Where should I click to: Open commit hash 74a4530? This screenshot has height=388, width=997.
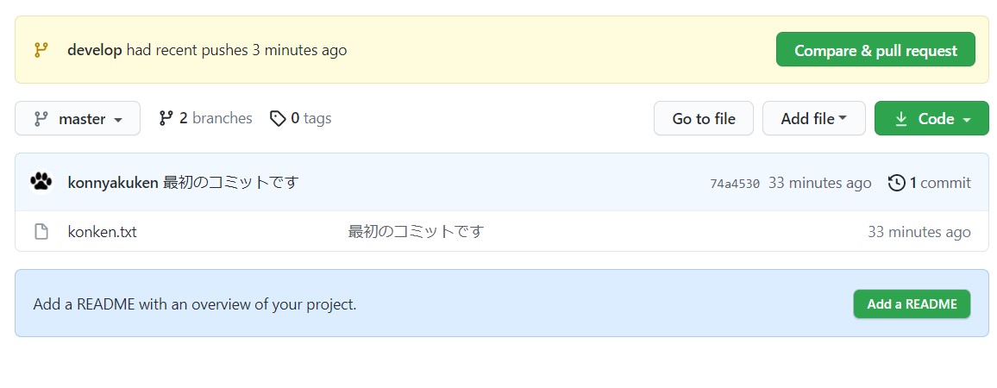coord(734,184)
